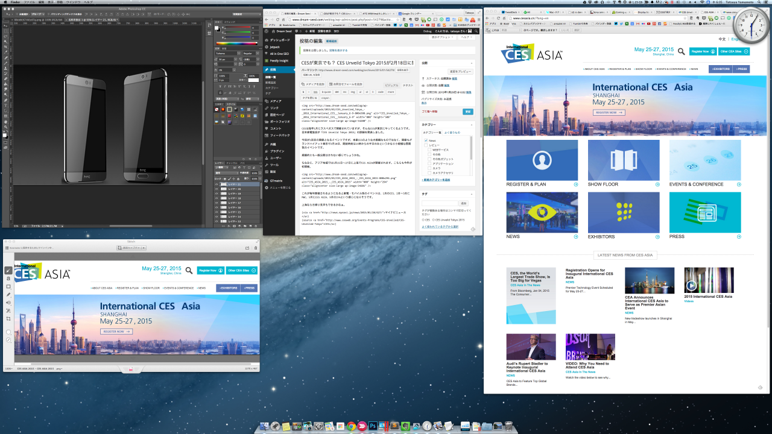Click WordPress post title input field
This screenshot has width=772, height=434.
pos(357,63)
